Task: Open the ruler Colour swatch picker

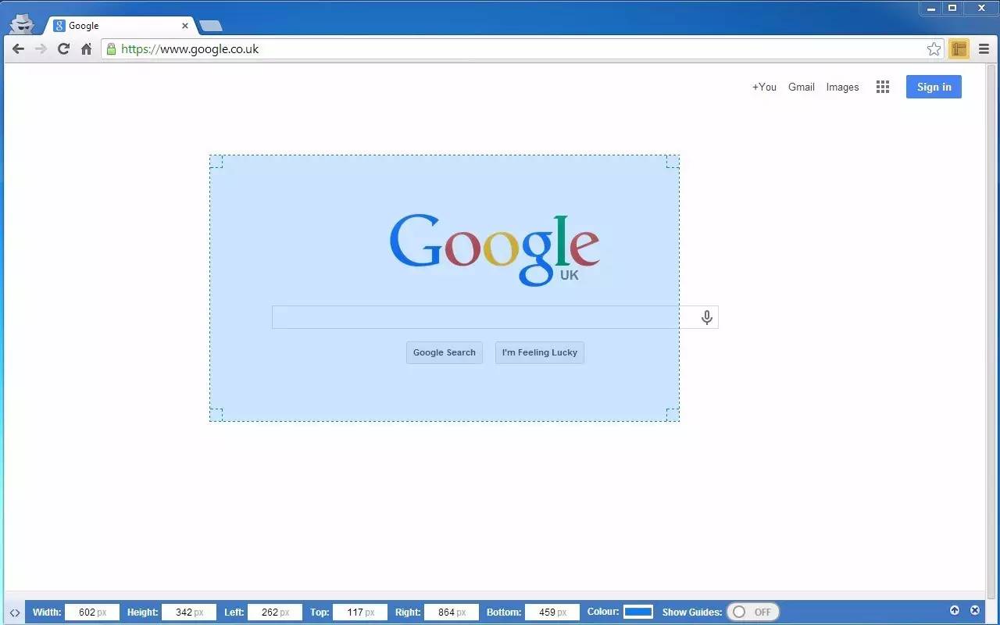Action: pos(638,612)
